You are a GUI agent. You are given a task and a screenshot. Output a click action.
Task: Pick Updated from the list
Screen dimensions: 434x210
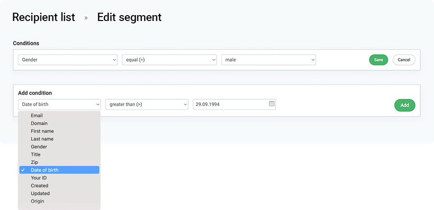pyautogui.click(x=59, y=193)
